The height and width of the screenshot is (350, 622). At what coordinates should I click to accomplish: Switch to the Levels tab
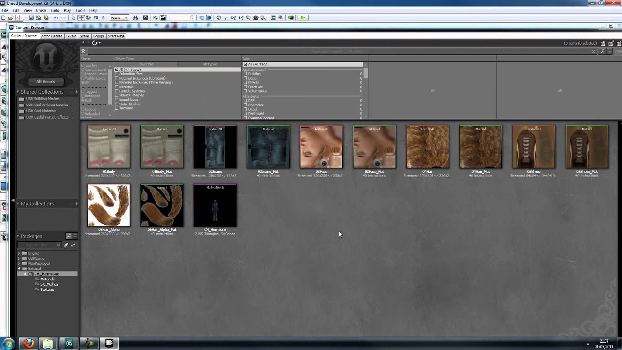[71, 36]
